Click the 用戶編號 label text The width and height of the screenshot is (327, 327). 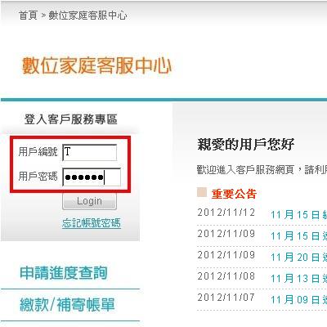pyautogui.click(x=38, y=151)
